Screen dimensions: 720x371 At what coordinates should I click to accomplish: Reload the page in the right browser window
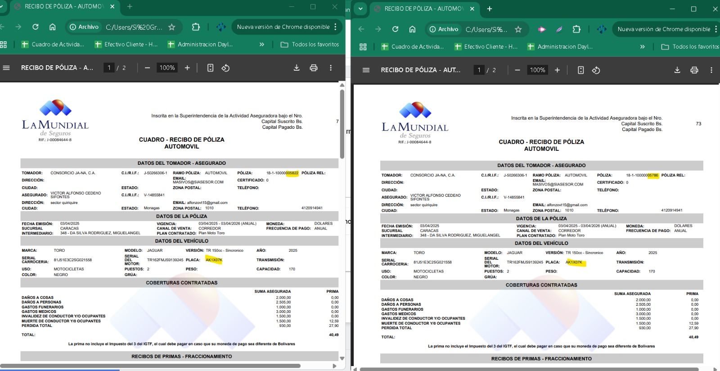(395, 29)
